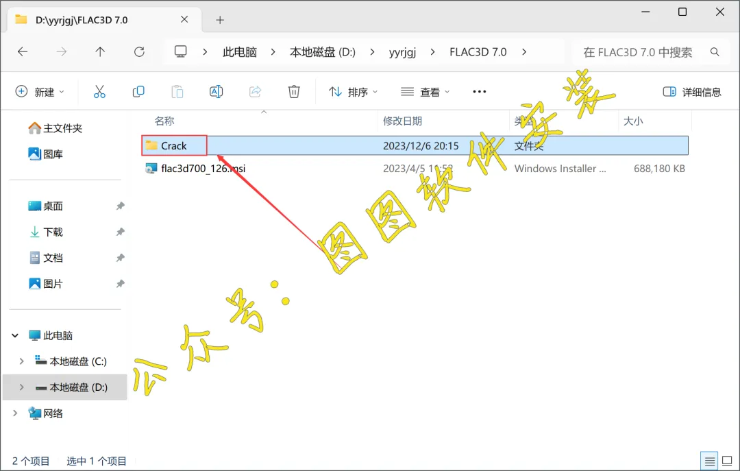
Task: Select 网络 in the navigation tree
Action: [46, 413]
